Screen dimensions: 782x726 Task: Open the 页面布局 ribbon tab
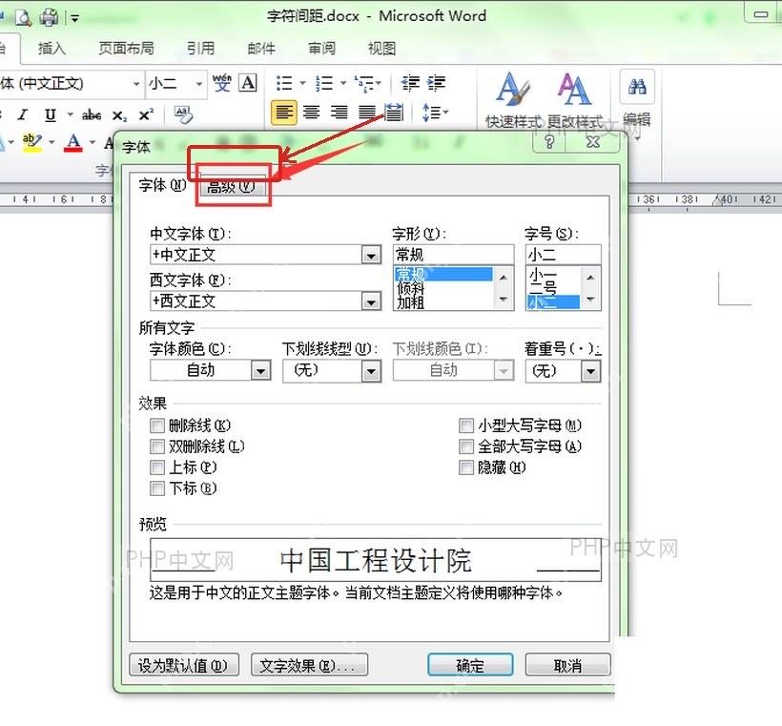pyautogui.click(x=126, y=49)
